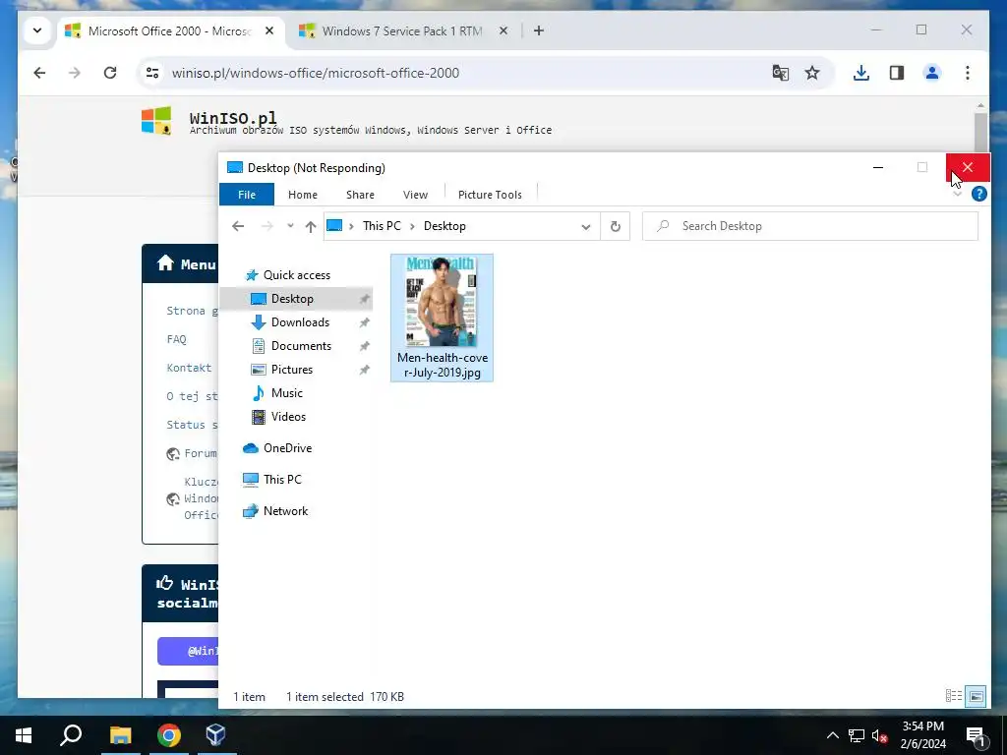Translate this page icon in Chrome
The image size is (1007, 755).
tap(780, 73)
